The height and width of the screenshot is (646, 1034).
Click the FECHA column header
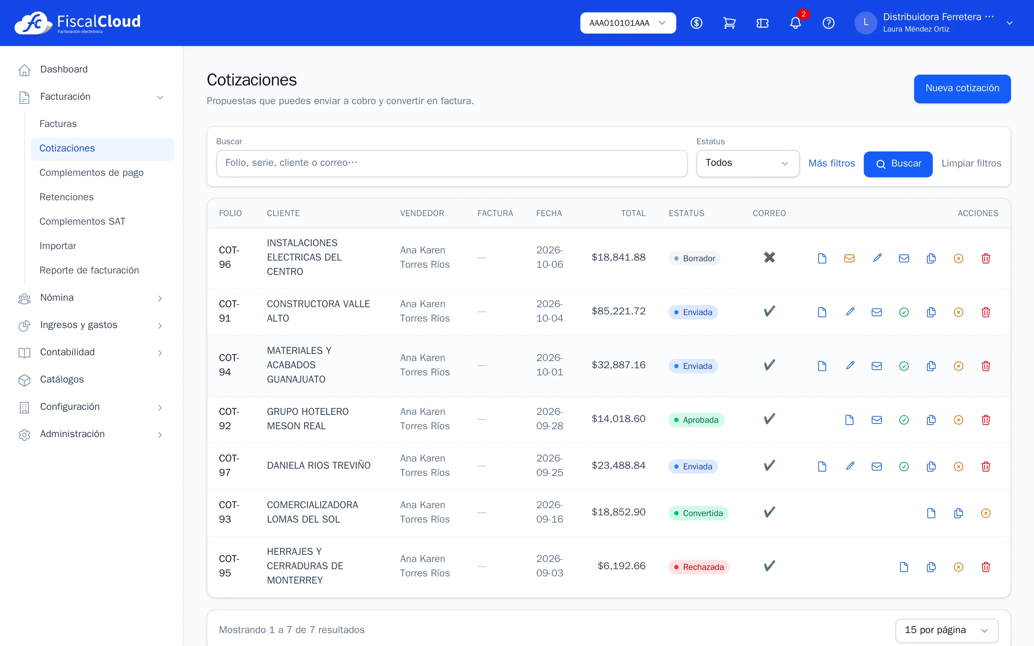click(549, 213)
